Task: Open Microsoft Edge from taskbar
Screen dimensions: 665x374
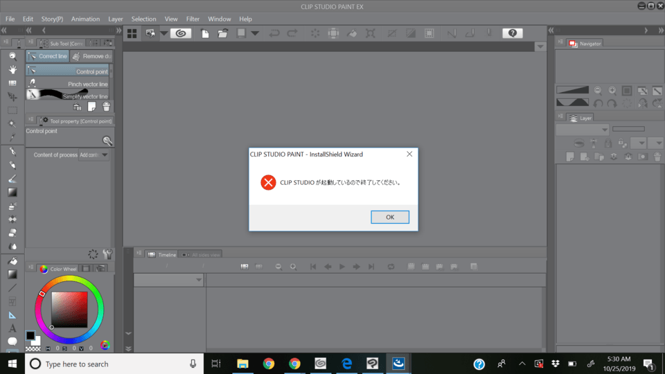Action: pyautogui.click(x=346, y=364)
